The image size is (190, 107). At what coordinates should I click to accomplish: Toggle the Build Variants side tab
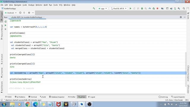(x=2, y=87)
